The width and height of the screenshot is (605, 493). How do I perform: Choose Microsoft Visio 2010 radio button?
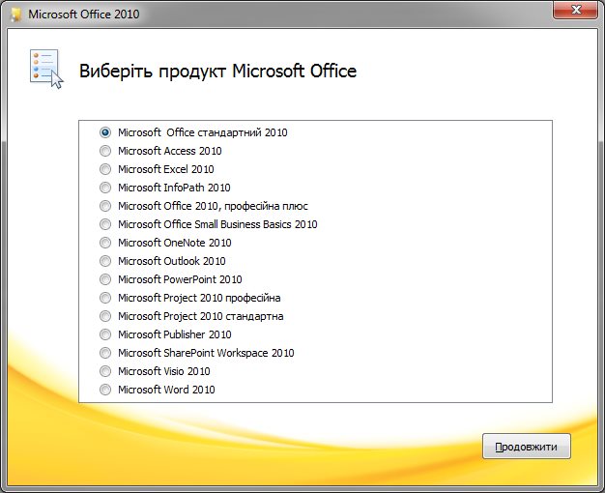pos(105,371)
